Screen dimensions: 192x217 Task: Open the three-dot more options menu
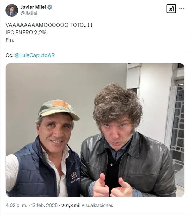(181, 8)
